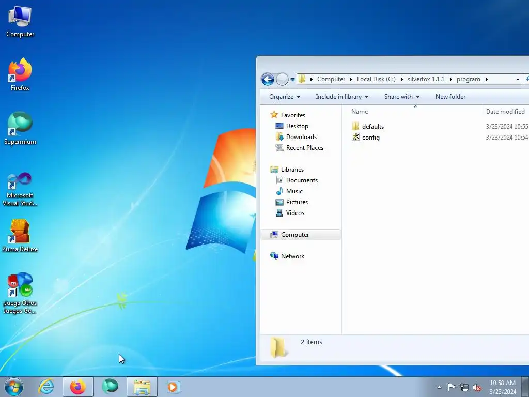Open Downloads in the navigation pane
Image resolution: width=529 pixels, height=397 pixels.
301,136
